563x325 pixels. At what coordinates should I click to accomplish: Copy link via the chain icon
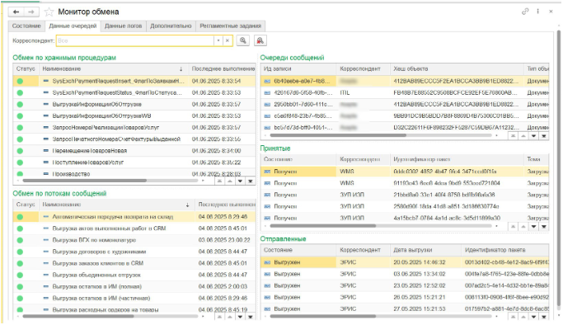pos(525,12)
